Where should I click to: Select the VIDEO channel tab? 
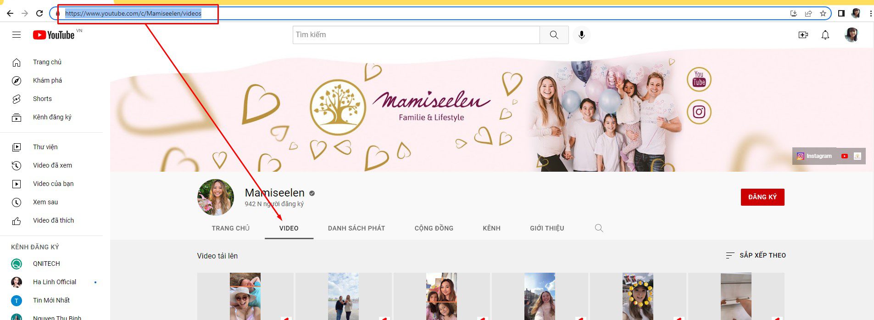pos(289,228)
